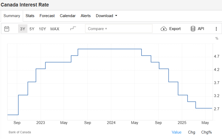This screenshot has height=139, width=222.
Task: Open the Alerts tab
Action: (x=86, y=16)
